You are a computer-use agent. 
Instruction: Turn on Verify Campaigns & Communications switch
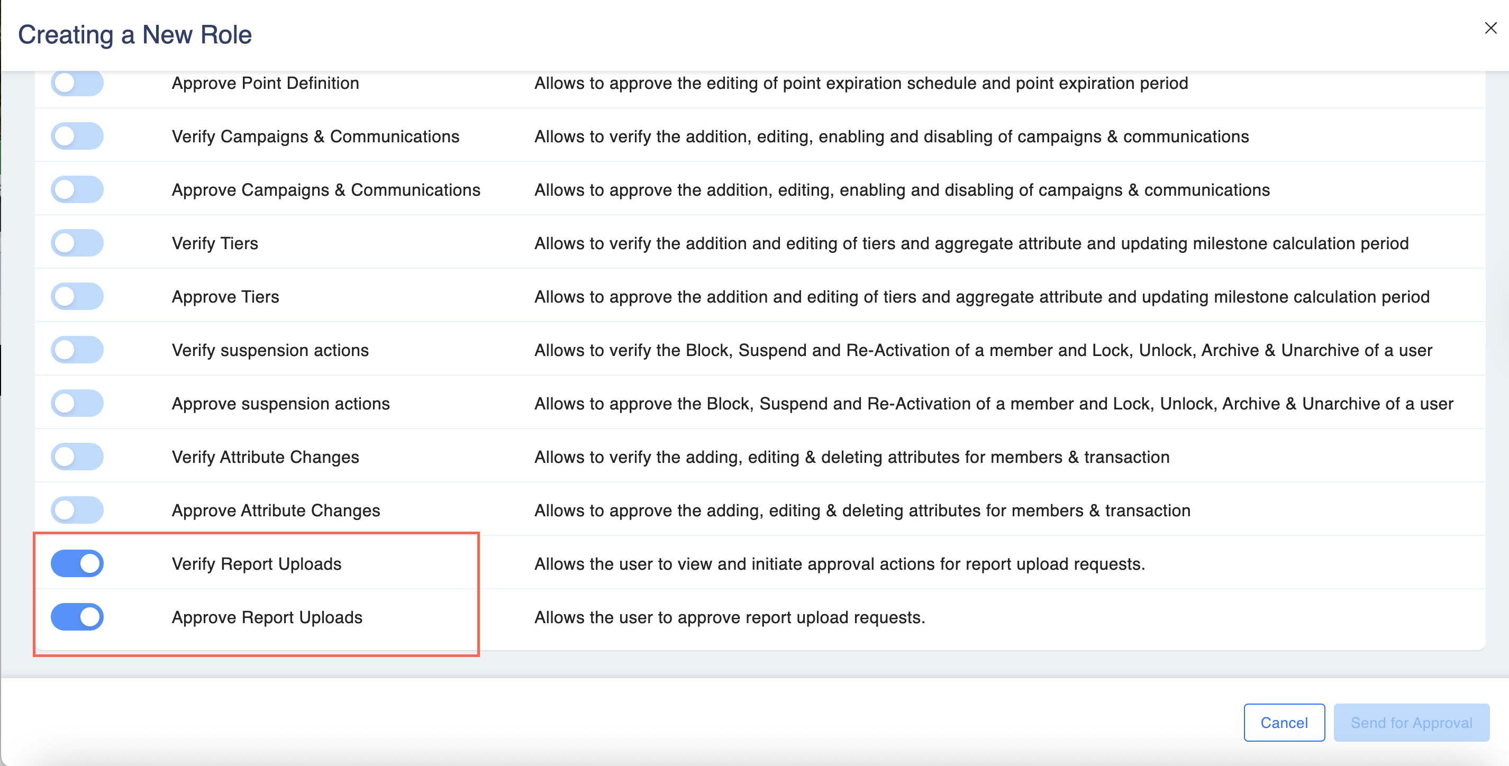coord(77,136)
